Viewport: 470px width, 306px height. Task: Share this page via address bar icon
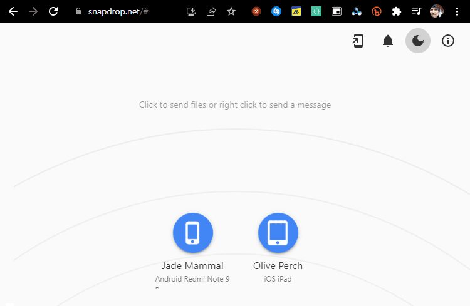tap(211, 11)
